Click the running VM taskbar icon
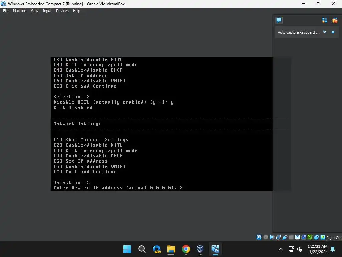Image resolution: width=342 pixels, height=257 pixels. tap(215, 249)
